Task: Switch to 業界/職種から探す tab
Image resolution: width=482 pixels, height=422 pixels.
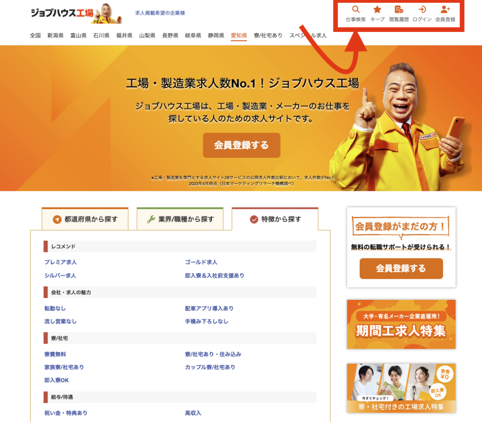Action: [180, 219]
